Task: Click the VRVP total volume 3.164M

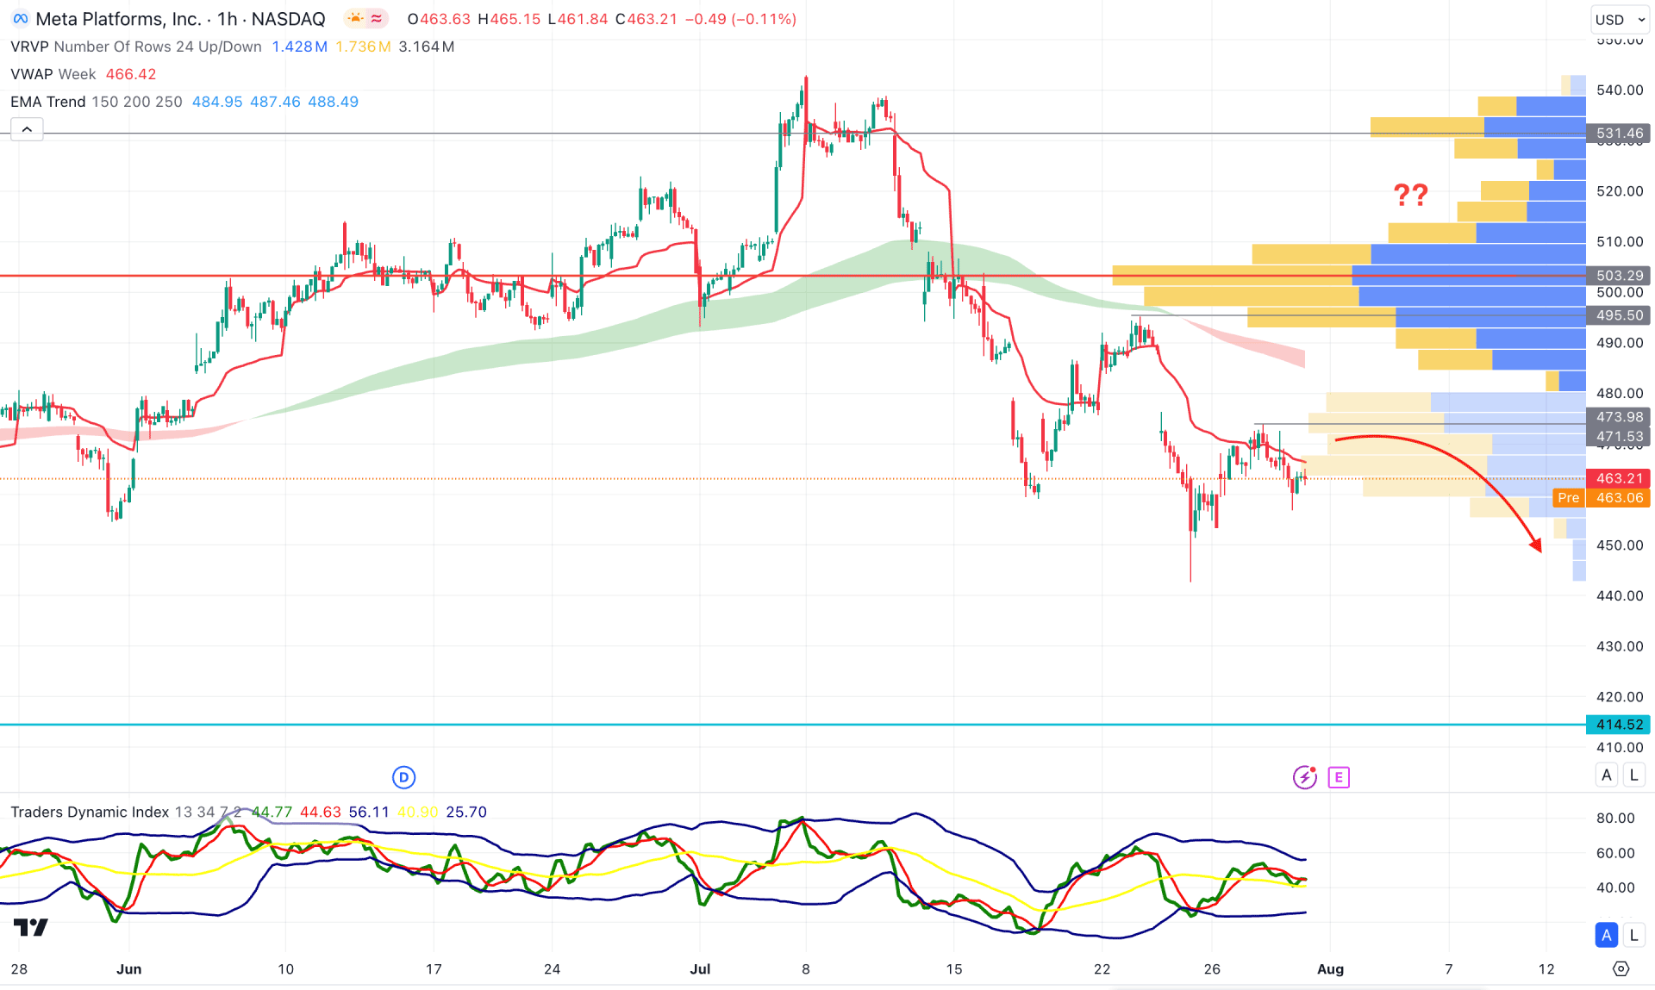Action: 427,47
